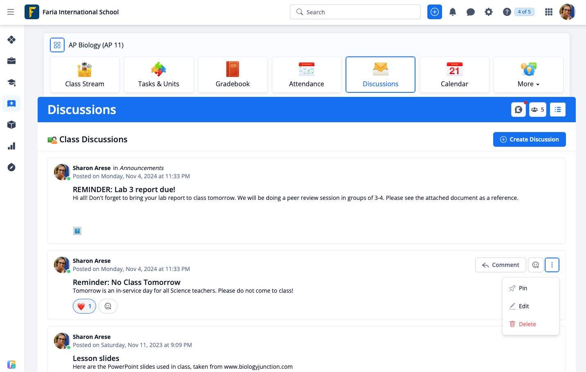
Task: Click the Comment button on the post
Action: pos(501,265)
